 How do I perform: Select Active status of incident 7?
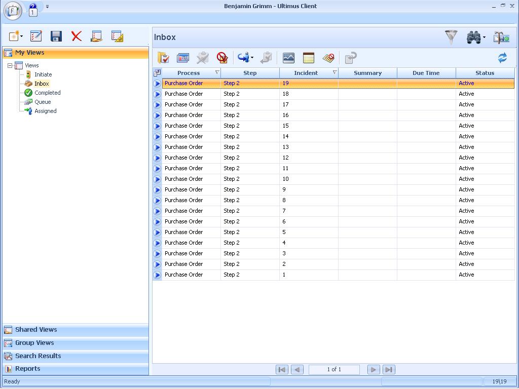[x=485, y=211]
